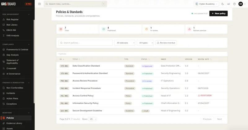The height and width of the screenshot is (130, 248).
Task: Open the Cyber Academy organization dropdown
Action: pyautogui.click(x=206, y=4)
